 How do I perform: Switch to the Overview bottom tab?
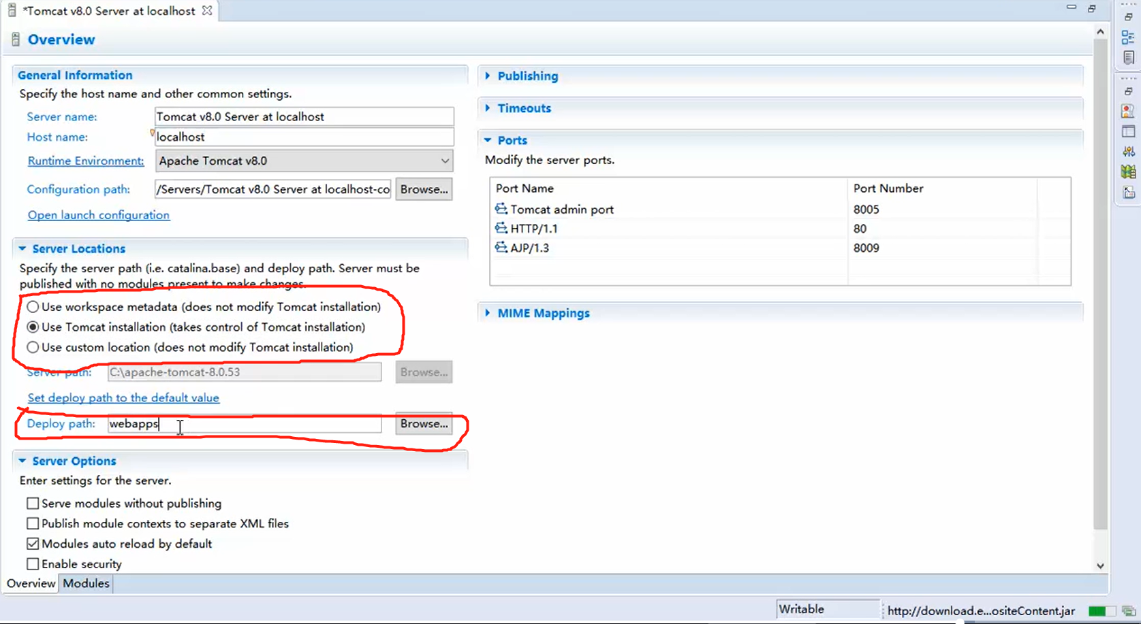click(31, 583)
